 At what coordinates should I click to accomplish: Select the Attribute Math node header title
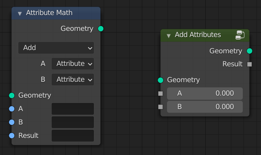coord(49,13)
